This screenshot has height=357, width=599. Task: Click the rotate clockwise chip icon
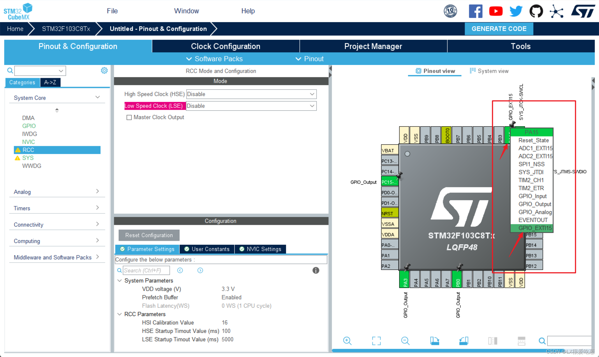435,341
